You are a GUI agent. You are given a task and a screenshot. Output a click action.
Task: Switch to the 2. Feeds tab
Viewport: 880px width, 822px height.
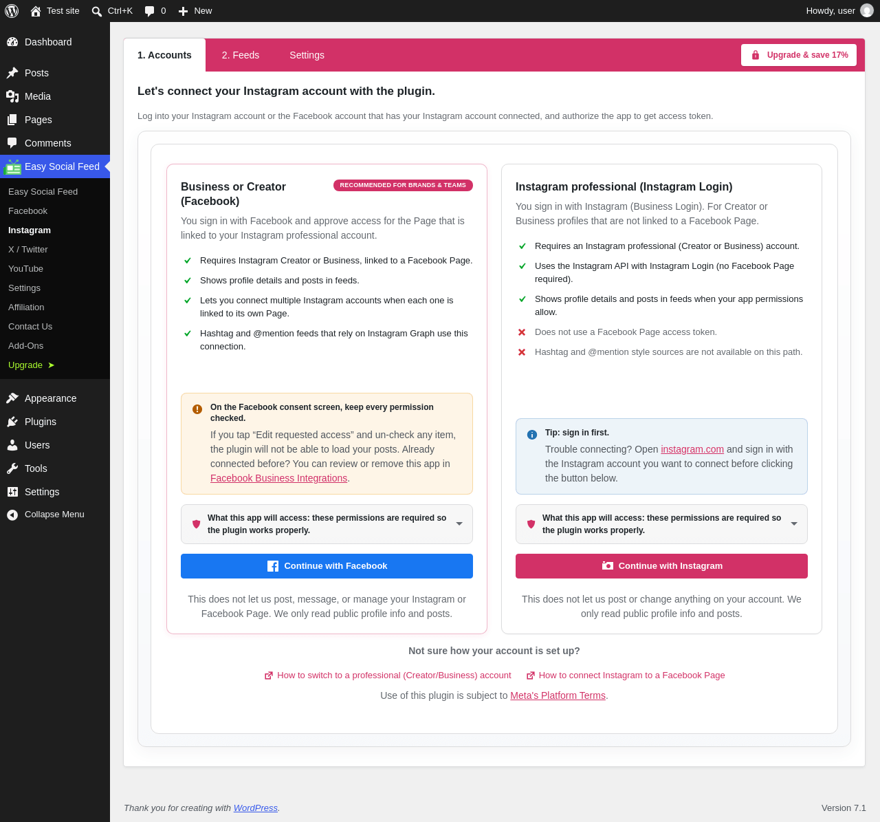coord(241,55)
